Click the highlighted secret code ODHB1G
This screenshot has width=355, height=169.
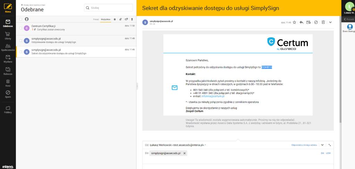coord(267,67)
